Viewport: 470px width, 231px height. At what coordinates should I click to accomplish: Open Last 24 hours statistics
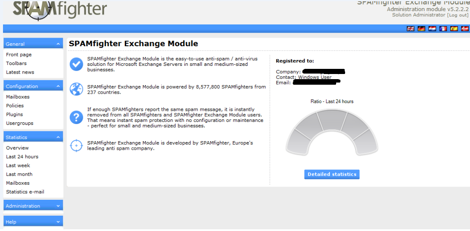click(22, 157)
